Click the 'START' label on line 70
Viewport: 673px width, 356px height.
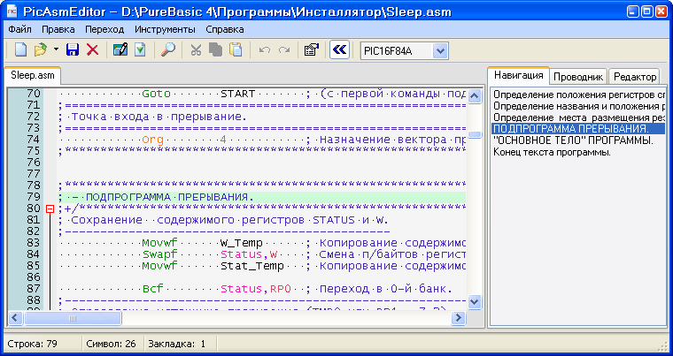coord(238,94)
